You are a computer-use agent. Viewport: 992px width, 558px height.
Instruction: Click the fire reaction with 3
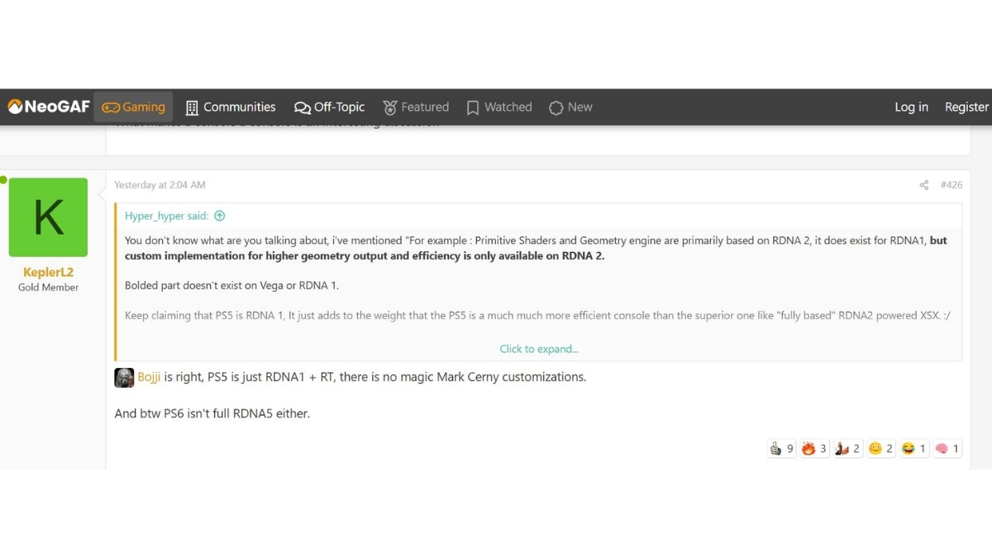coord(814,449)
